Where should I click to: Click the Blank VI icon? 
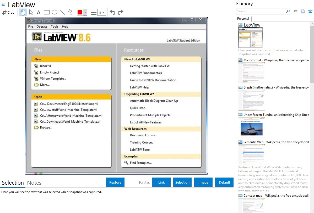[36, 66]
